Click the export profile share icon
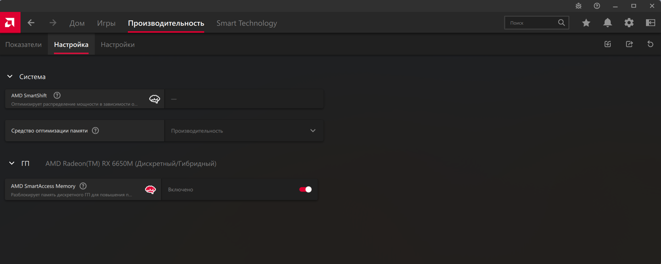Viewport: 661px width, 264px height. [629, 44]
